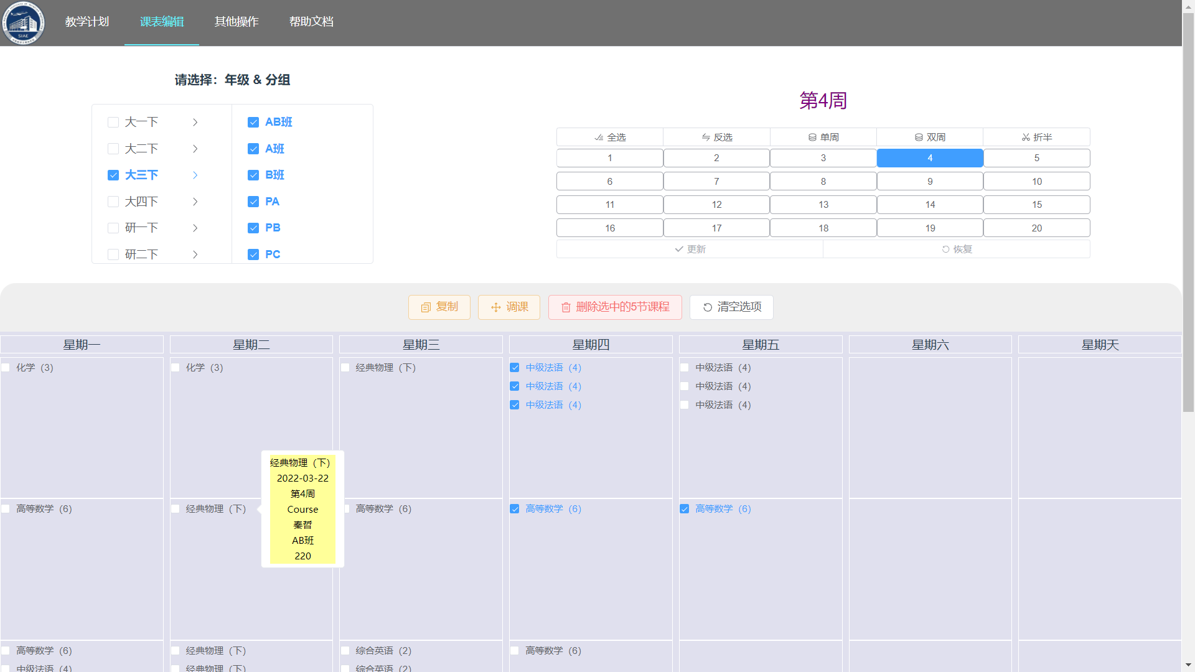The image size is (1195, 672).
Task: Select even weeks with 双周
Action: pos(930,137)
